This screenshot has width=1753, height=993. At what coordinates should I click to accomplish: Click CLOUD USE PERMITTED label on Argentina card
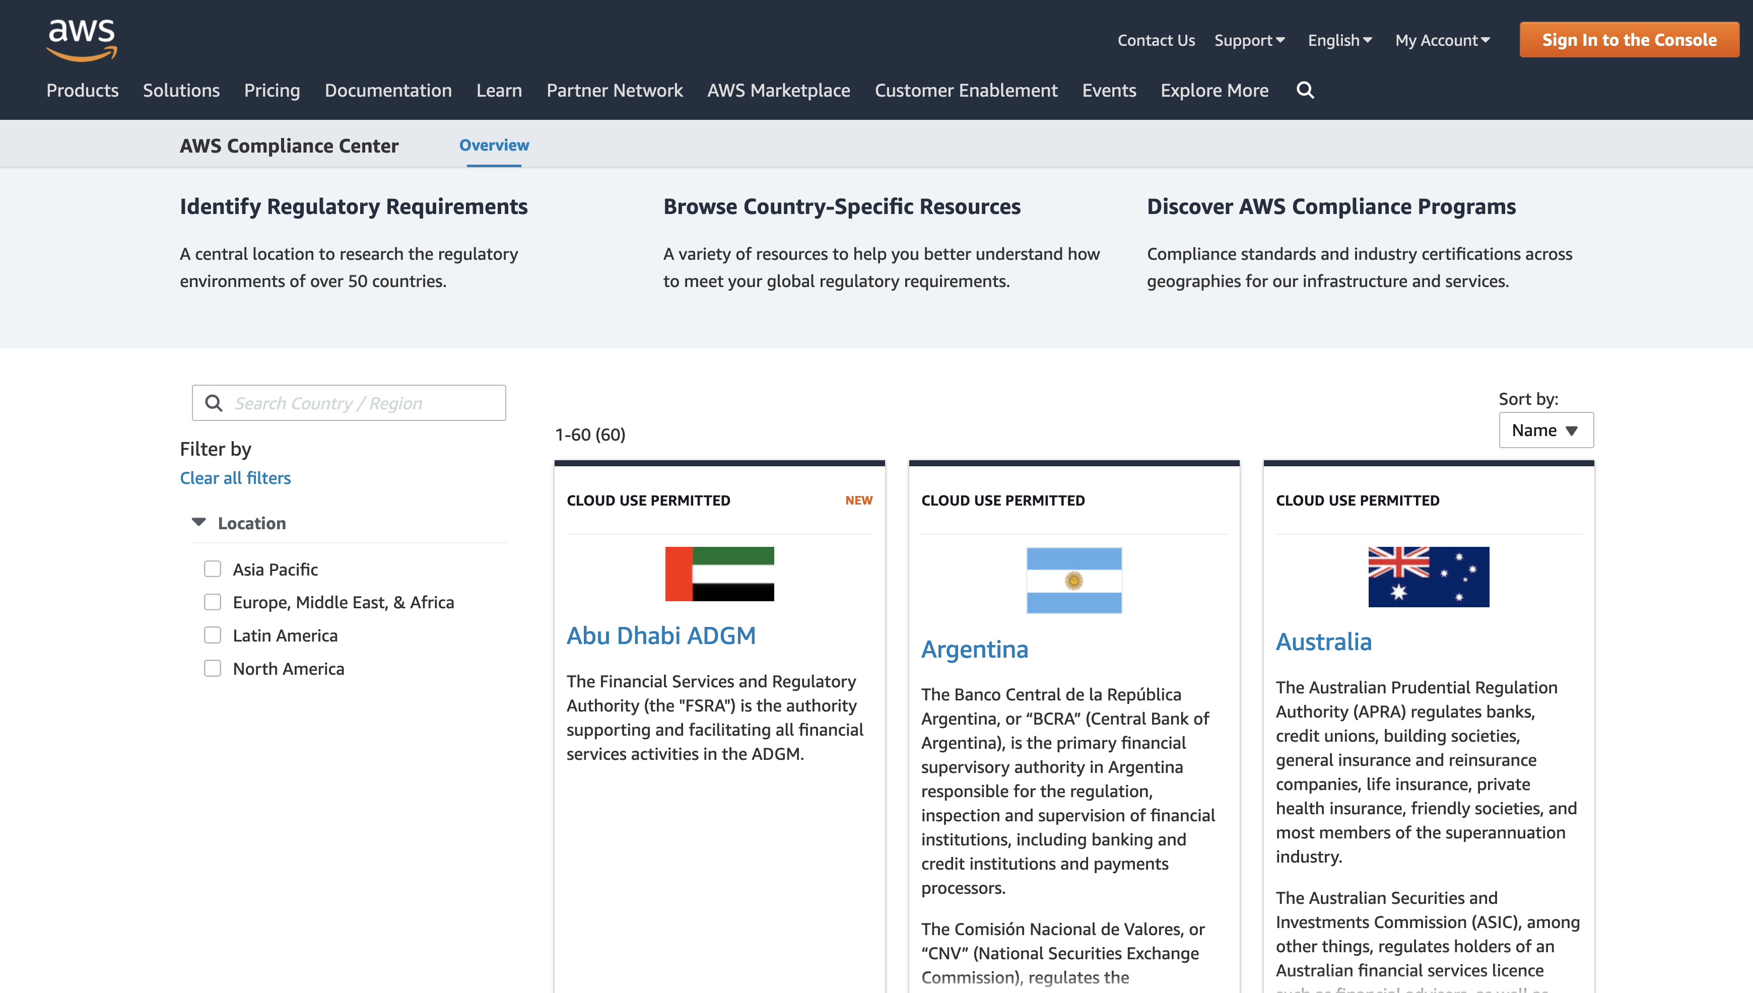1003,501
